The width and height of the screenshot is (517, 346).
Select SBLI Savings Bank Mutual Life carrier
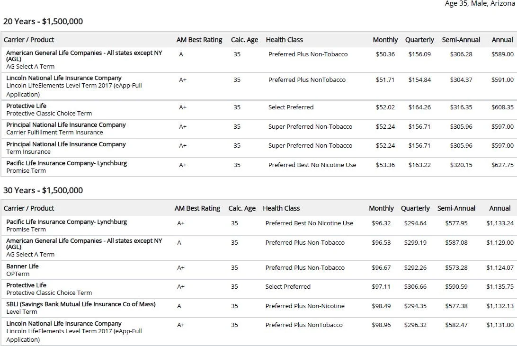(81, 304)
